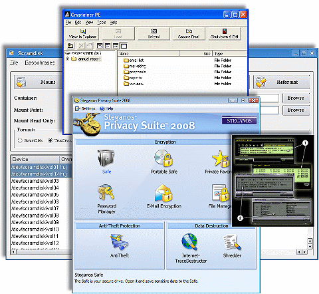Launch Password Manager in Steganos
The height and width of the screenshot is (294, 319).
[106, 199]
